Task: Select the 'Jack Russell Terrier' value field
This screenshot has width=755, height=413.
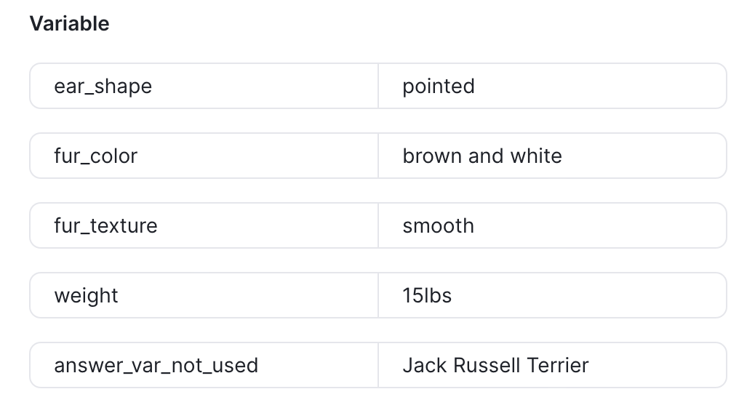Action: pos(552,365)
